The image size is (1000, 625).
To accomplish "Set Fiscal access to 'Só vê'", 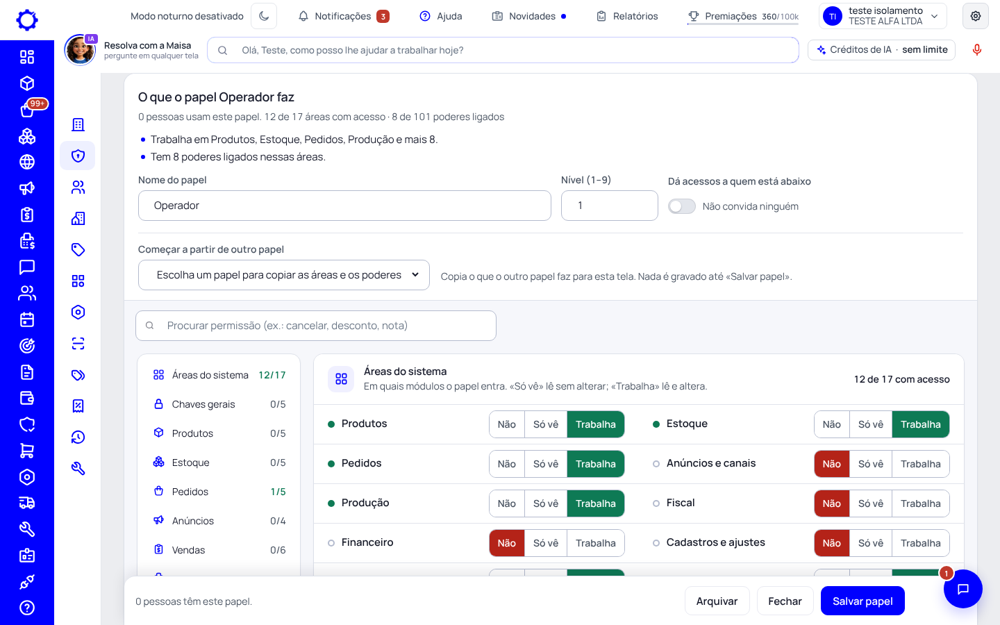I will 871,503.
